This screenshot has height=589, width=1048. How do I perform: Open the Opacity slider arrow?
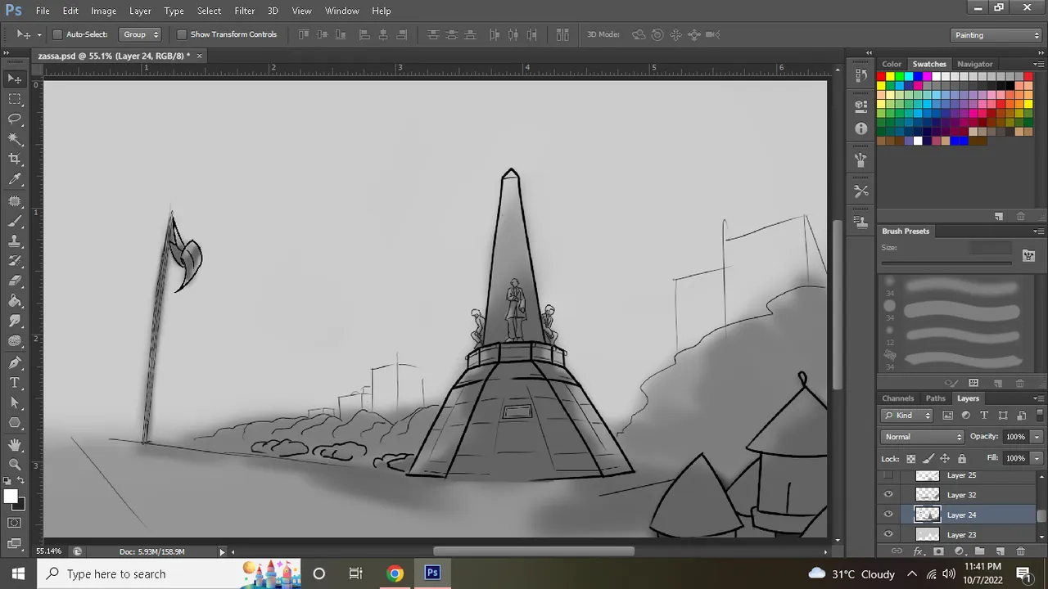point(1037,437)
